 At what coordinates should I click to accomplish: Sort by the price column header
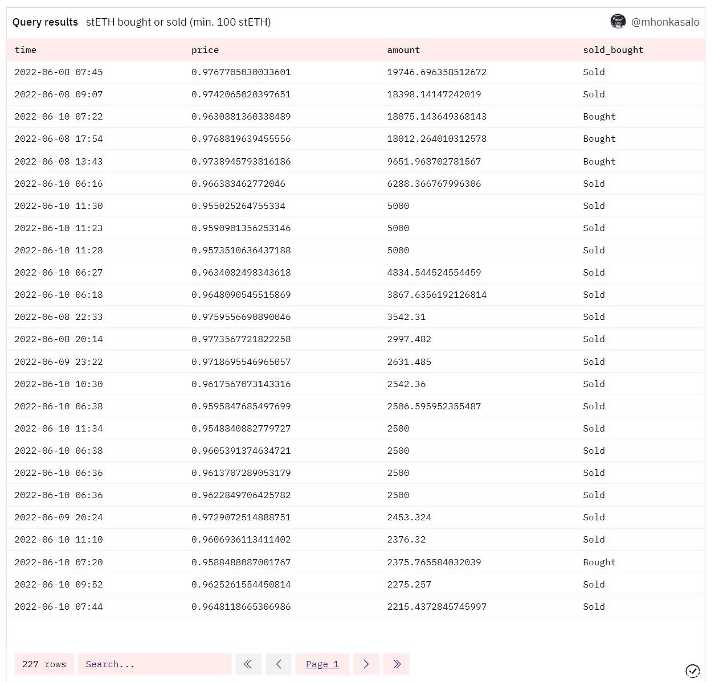(x=205, y=50)
